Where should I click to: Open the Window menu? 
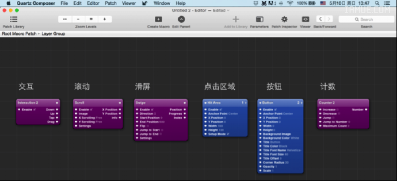coord(162,3)
